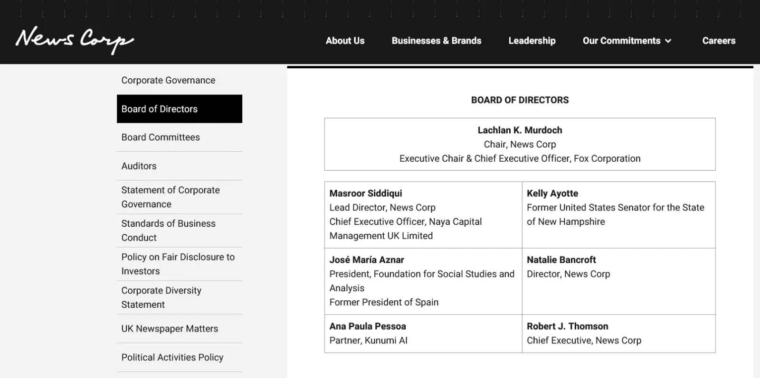Image resolution: width=760 pixels, height=378 pixels.
Task: Click Lachlan K. Murdoch's name
Action: tap(520, 130)
